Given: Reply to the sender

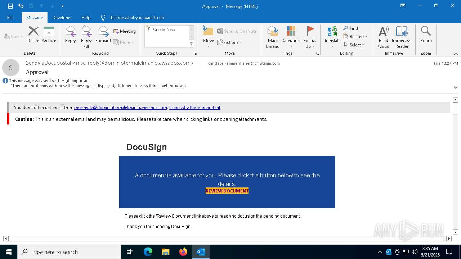Looking at the screenshot, I should 71,35.
